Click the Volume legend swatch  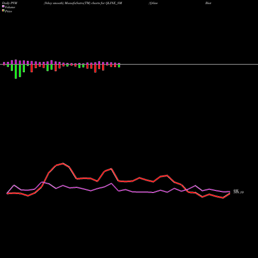(3, 6)
